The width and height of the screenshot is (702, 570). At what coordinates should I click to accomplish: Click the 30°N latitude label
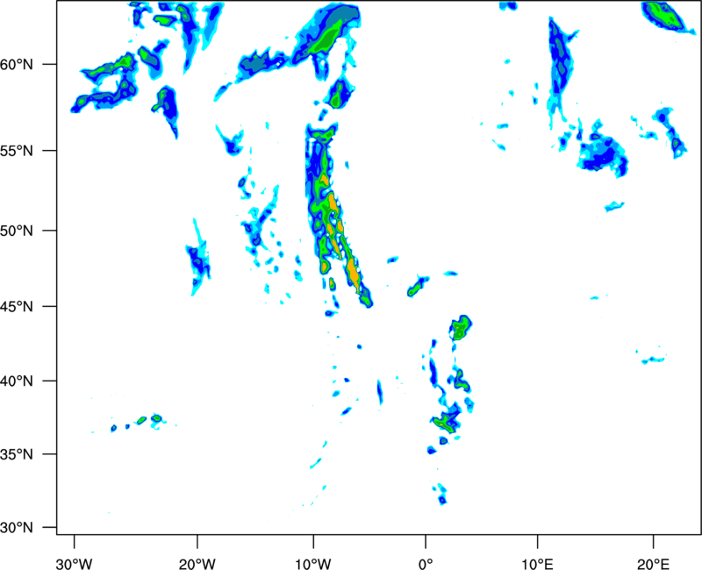pyautogui.click(x=17, y=528)
